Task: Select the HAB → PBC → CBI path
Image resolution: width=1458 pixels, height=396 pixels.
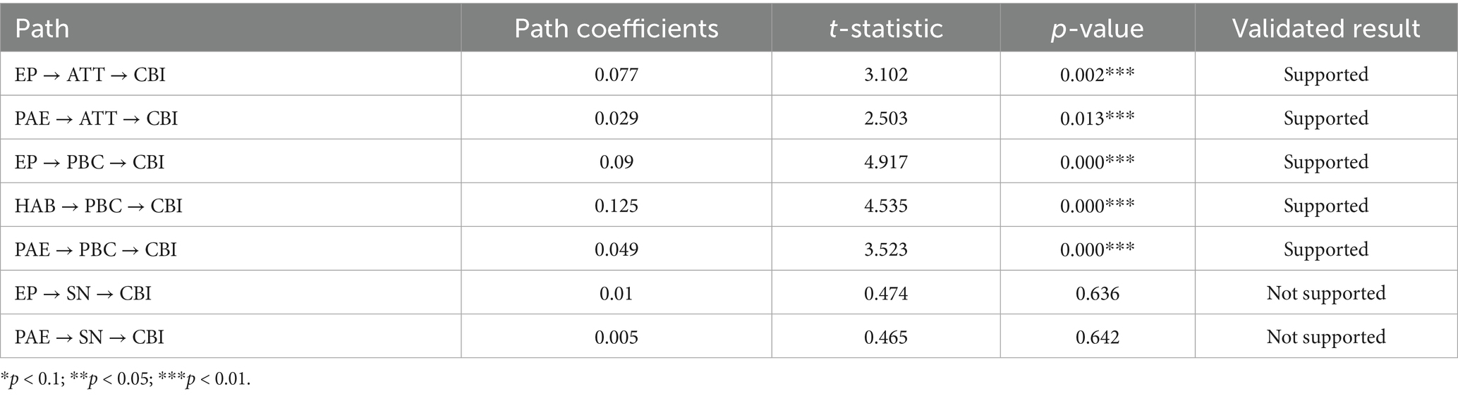Action: [x=99, y=206]
